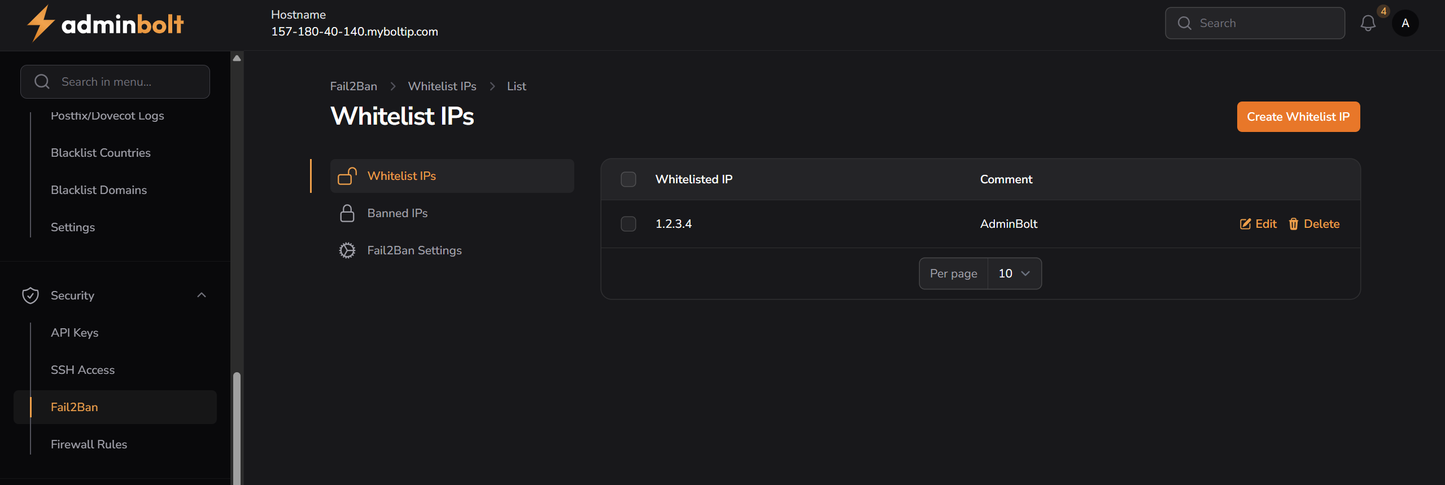Select Fail2Ban in the sidebar menu
This screenshot has height=485, width=1445.
click(x=74, y=407)
